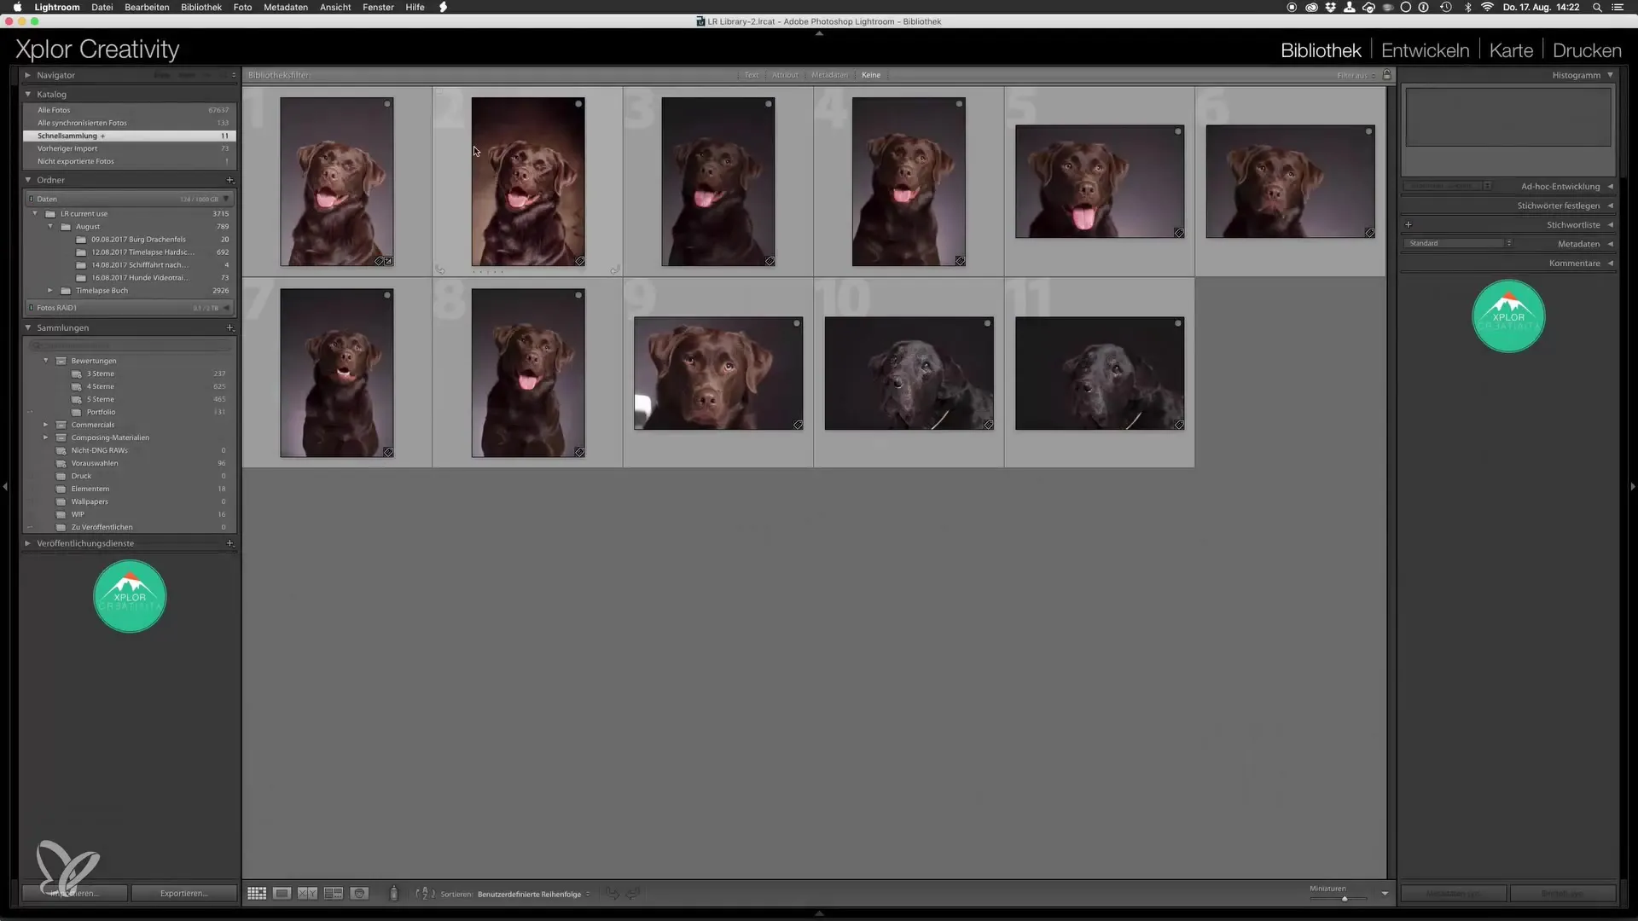Click the develop adjustments badge on photo 1
The image size is (1638, 921).
click(x=389, y=261)
